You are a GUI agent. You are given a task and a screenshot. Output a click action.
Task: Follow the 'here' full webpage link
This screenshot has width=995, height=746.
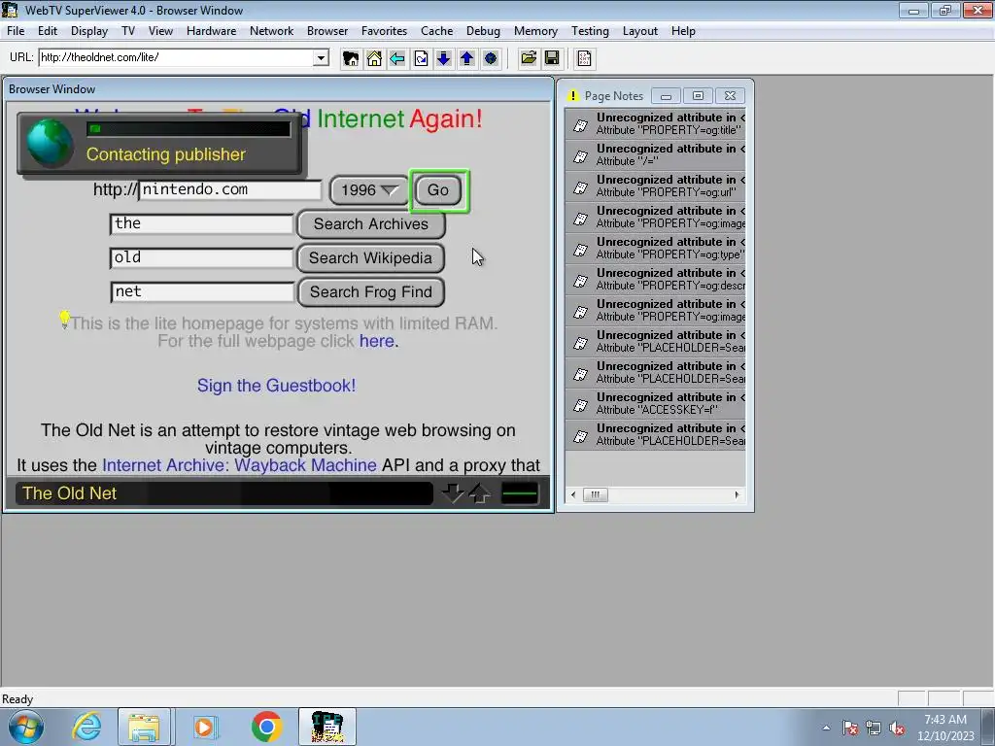[x=376, y=341]
